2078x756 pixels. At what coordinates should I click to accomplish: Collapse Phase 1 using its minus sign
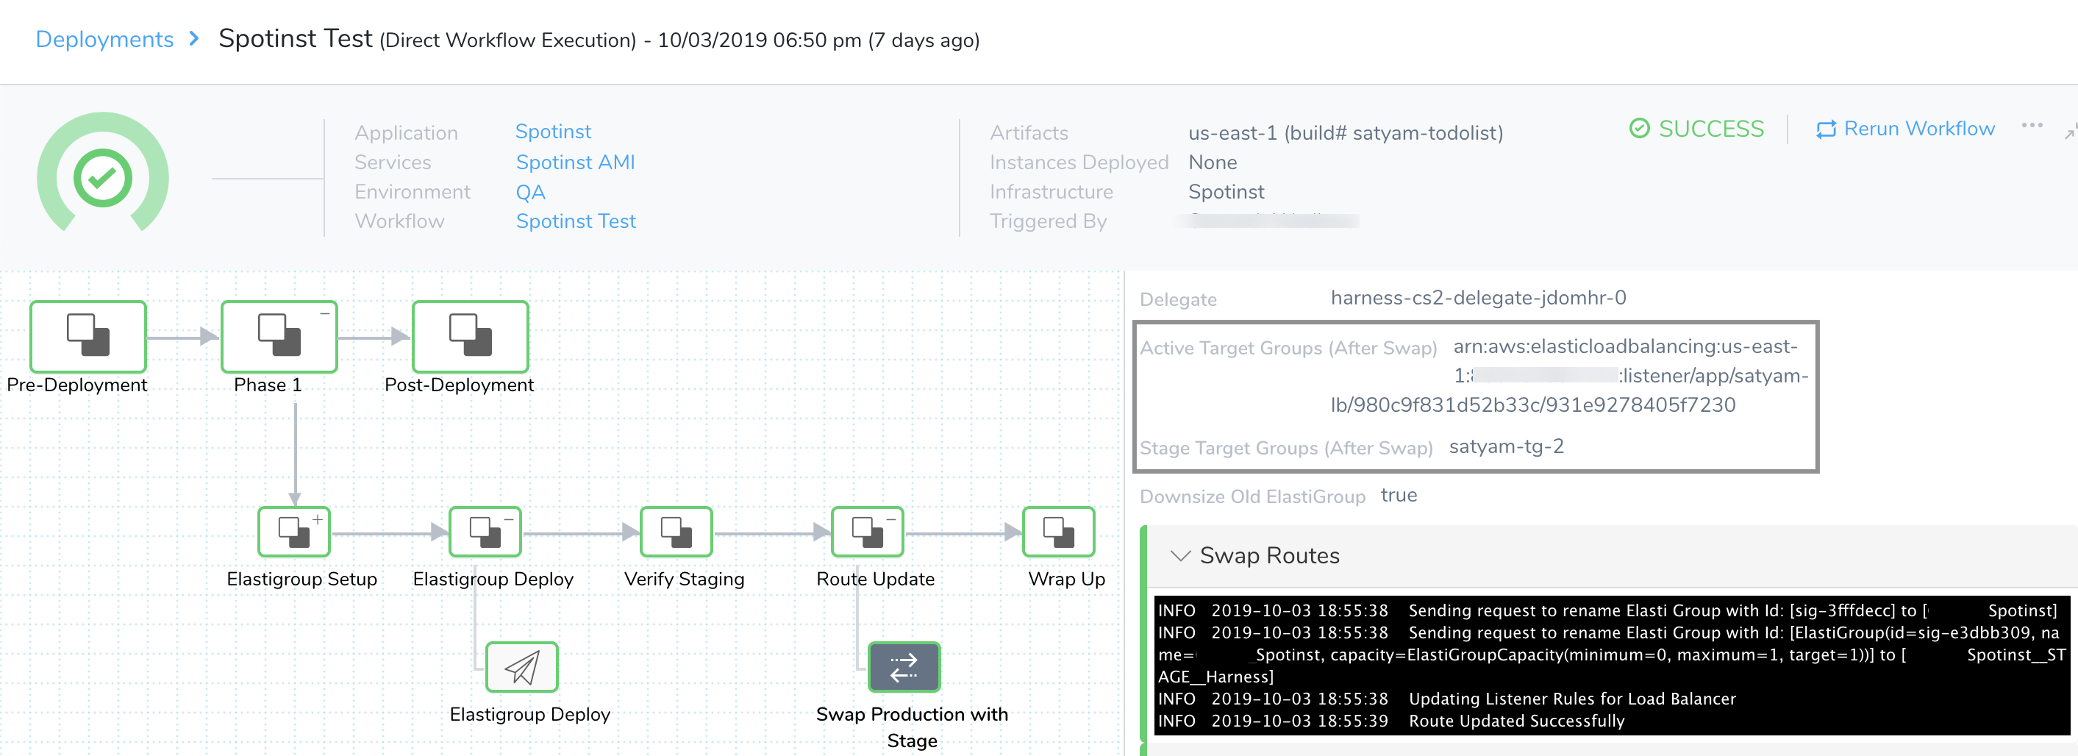325,313
